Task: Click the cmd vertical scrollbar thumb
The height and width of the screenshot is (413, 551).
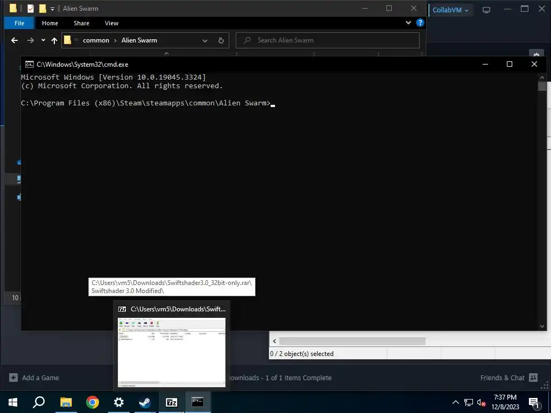Action: click(x=542, y=87)
